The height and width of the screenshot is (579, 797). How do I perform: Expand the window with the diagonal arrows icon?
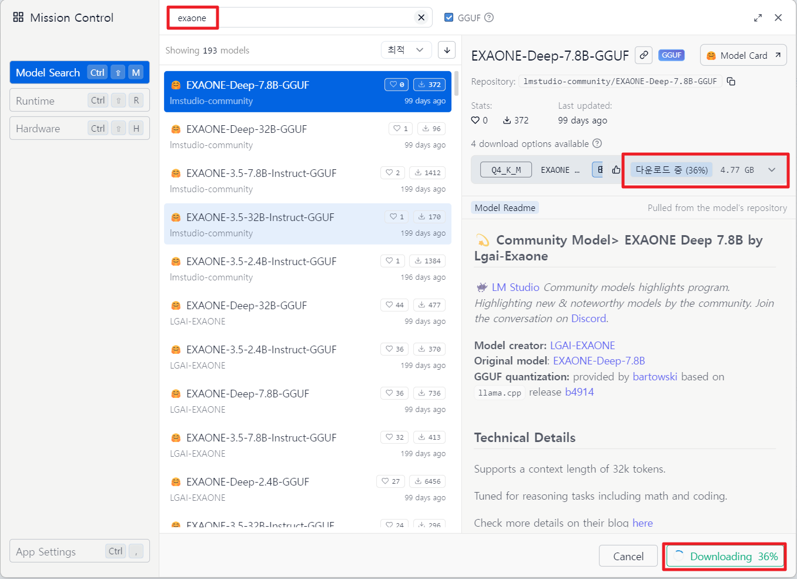click(758, 18)
